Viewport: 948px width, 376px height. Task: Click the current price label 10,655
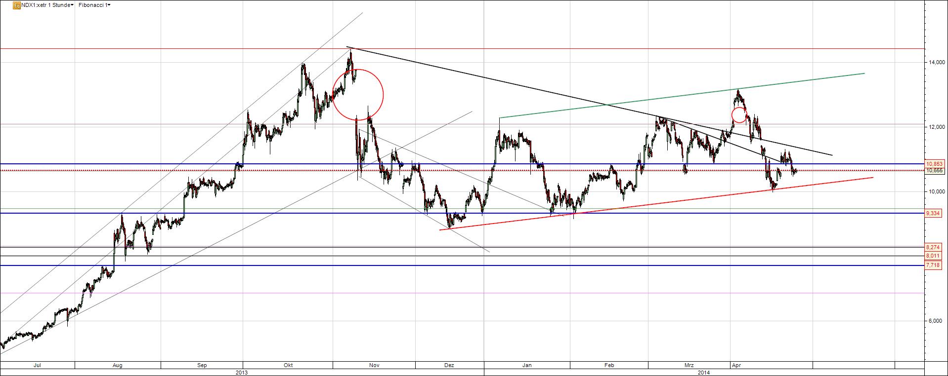pos(935,171)
